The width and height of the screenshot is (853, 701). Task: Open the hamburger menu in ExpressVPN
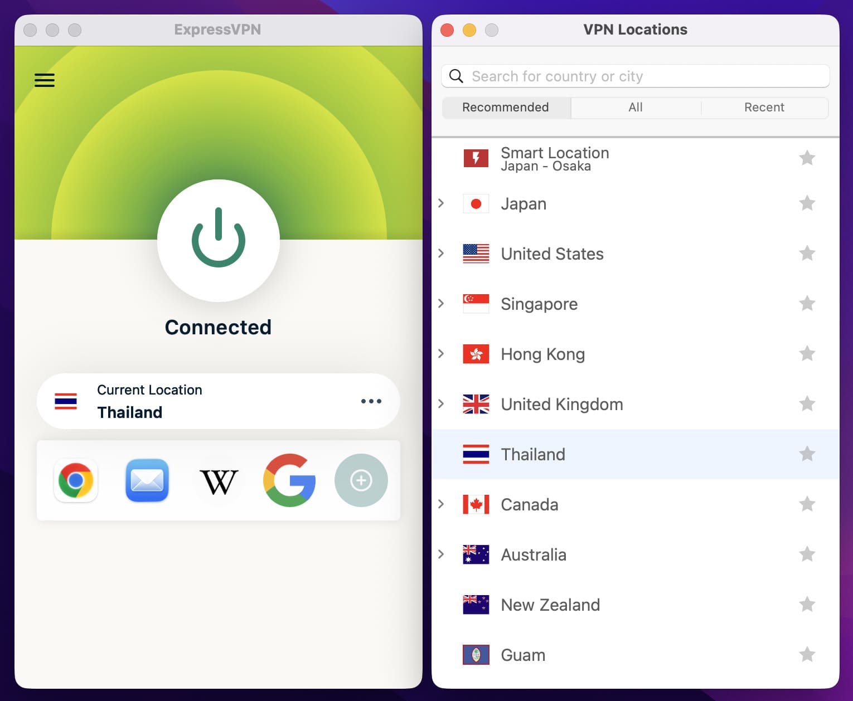[x=45, y=80]
